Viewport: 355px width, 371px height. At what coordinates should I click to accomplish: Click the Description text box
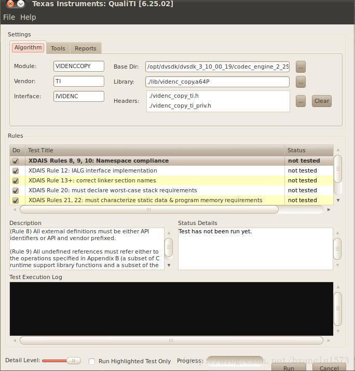(x=87, y=249)
